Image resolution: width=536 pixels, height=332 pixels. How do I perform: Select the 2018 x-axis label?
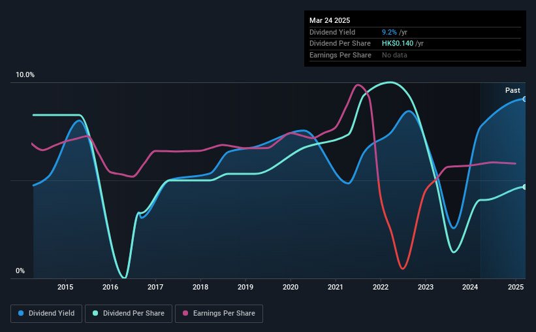200,287
